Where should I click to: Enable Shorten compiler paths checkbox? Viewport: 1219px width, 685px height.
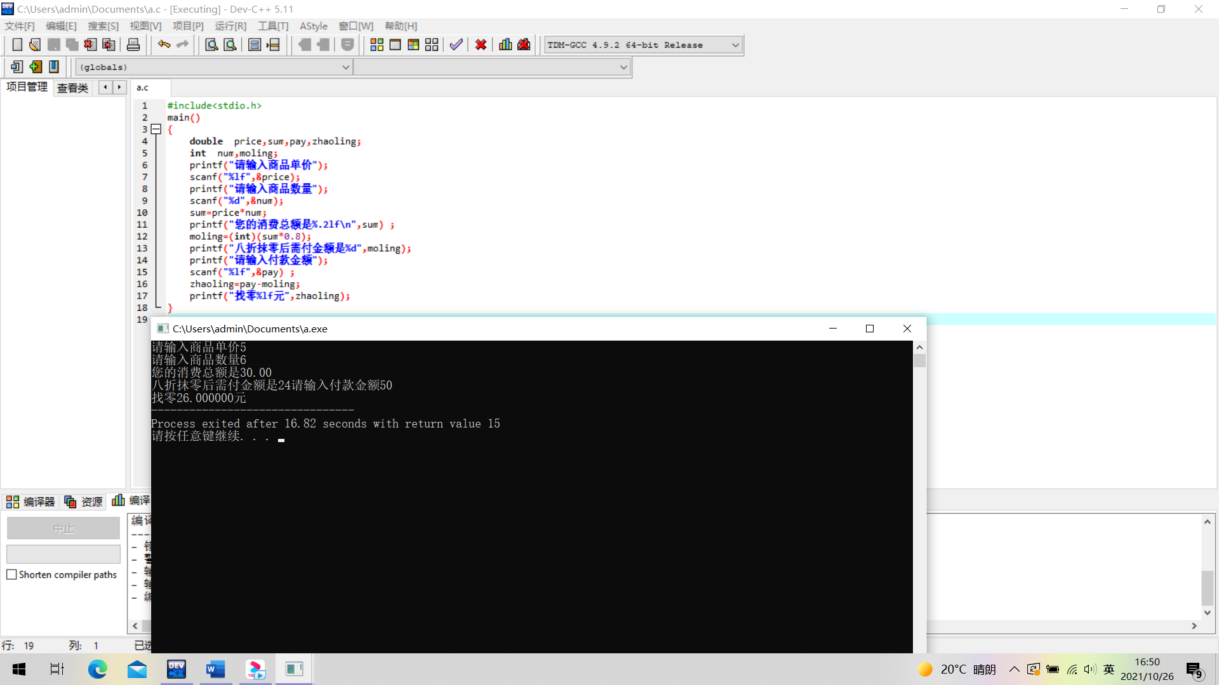coord(11,575)
